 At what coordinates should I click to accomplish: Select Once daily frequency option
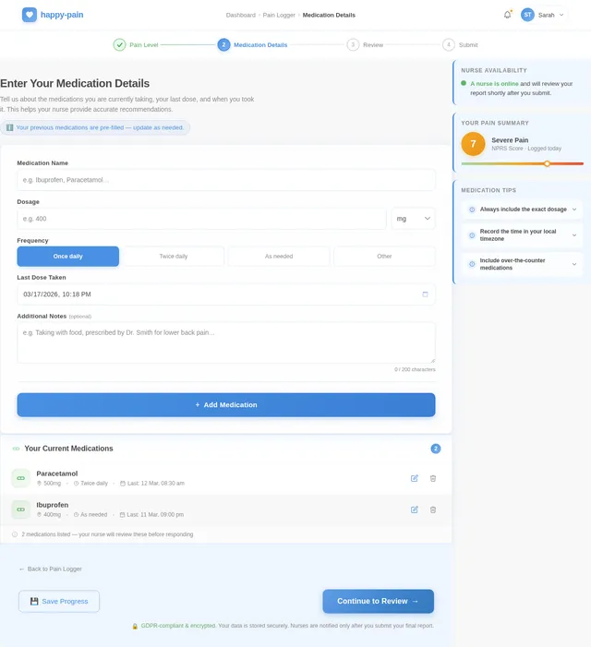67,257
